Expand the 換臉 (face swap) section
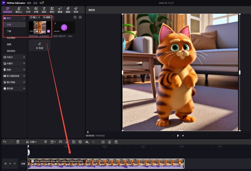Screen dimensions: 251x171 point(14,70)
